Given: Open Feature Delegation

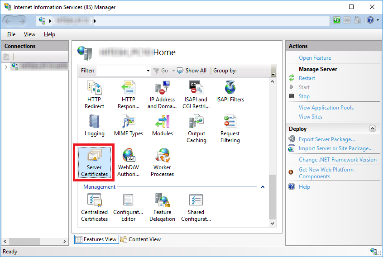Looking at the screenshot, I should point(162,207).
